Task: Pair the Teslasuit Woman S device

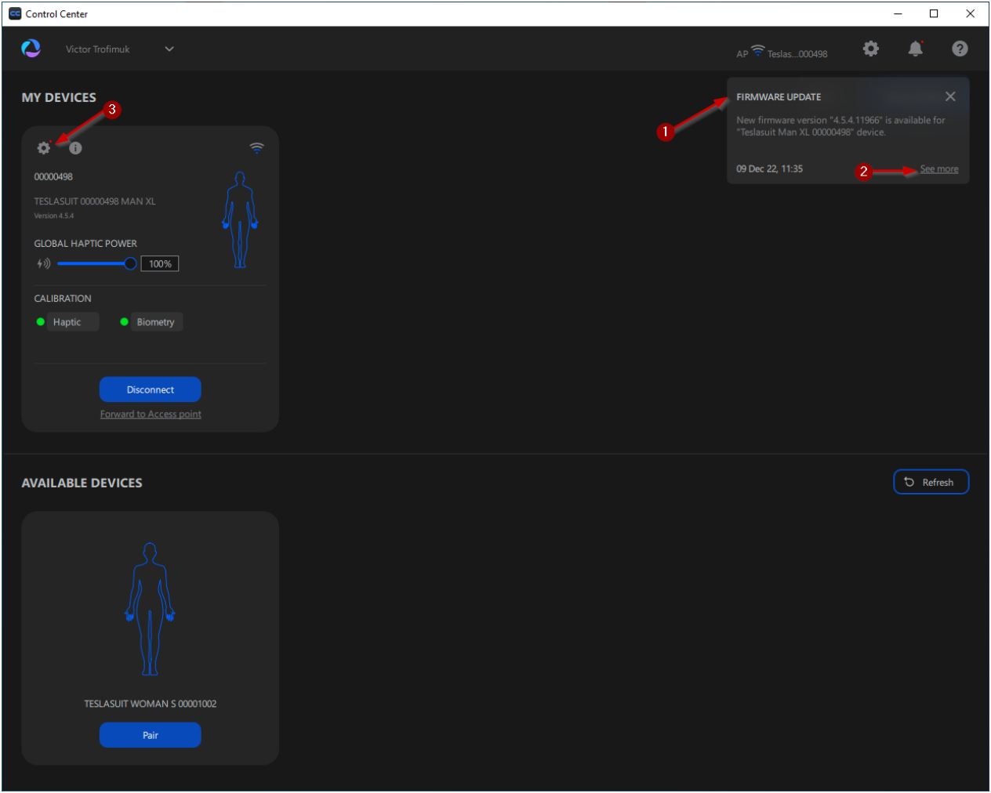Action: 151,735
